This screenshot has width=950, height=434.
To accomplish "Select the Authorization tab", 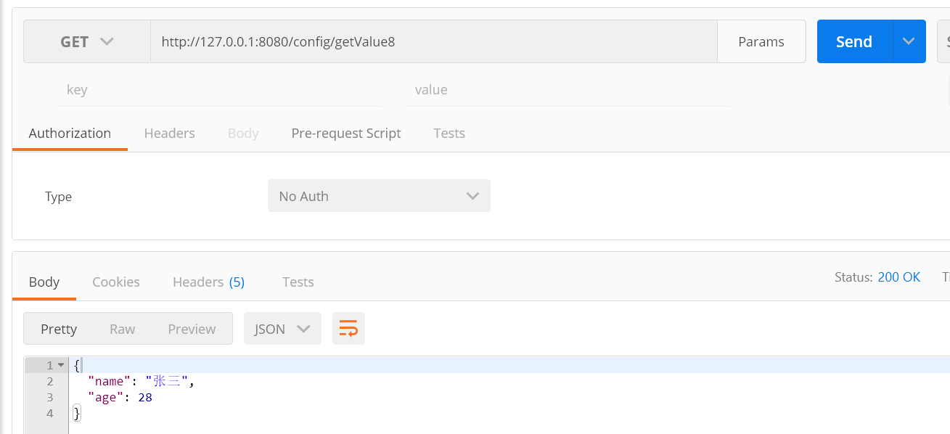I will (x=70, y=133).
